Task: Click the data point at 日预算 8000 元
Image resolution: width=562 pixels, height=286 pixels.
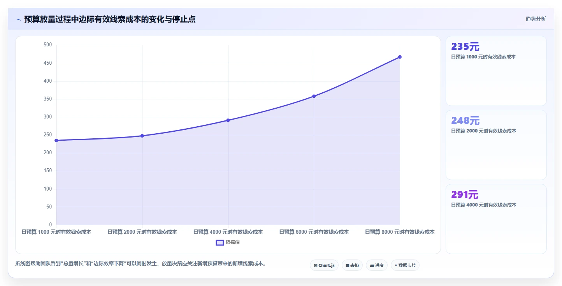Action: [400, 57]
